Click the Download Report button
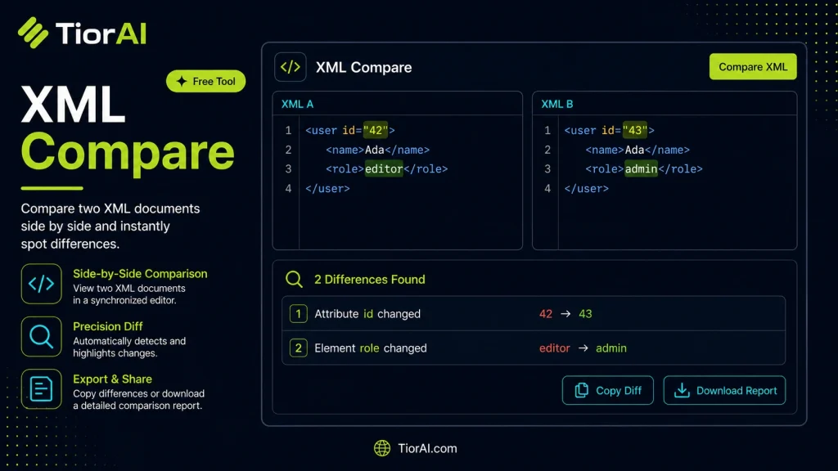The width and height of the screenshot is (838, 471). [724, 390]
